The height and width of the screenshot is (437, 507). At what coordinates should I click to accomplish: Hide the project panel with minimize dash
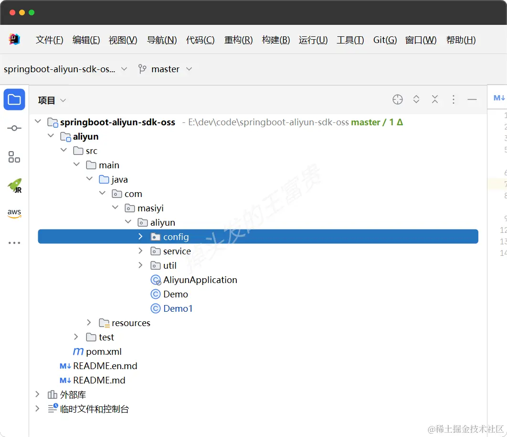click(472, 99)
